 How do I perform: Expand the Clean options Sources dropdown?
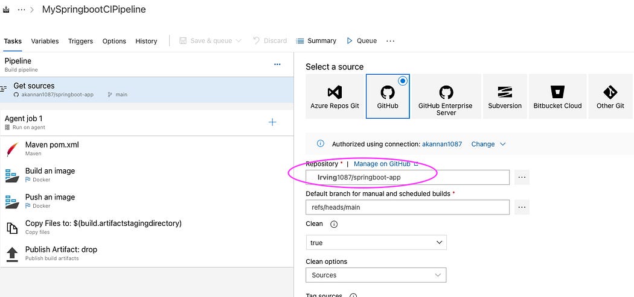(376, 275)
